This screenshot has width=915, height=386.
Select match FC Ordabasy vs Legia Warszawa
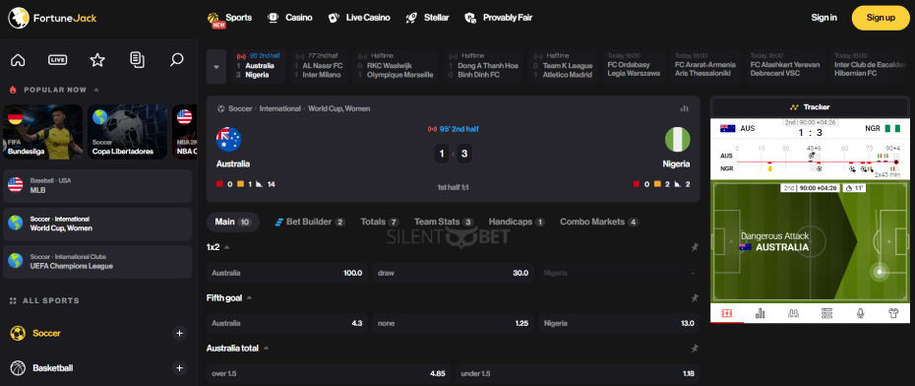pos(634,67)
